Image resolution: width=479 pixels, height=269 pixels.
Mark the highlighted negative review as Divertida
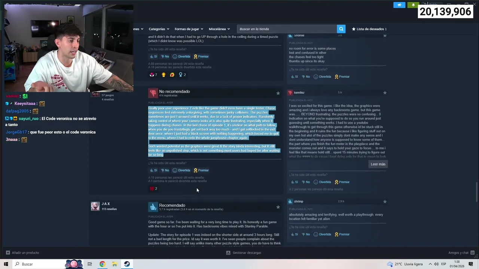point(181,170)
